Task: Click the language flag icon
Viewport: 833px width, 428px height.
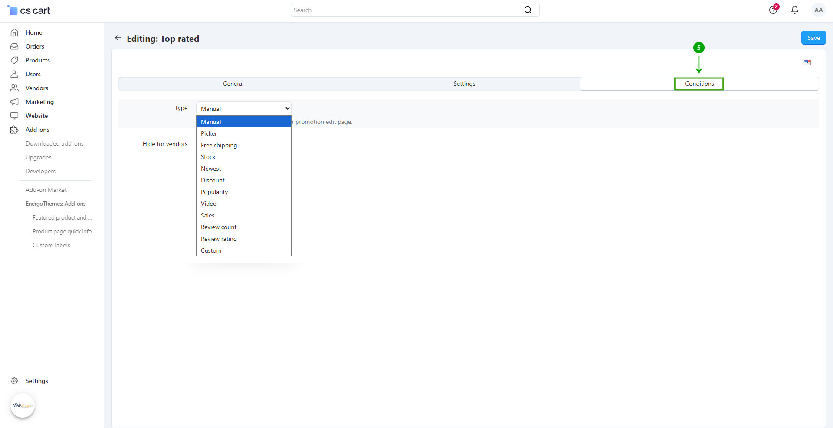Action: [x=807, y=63]
